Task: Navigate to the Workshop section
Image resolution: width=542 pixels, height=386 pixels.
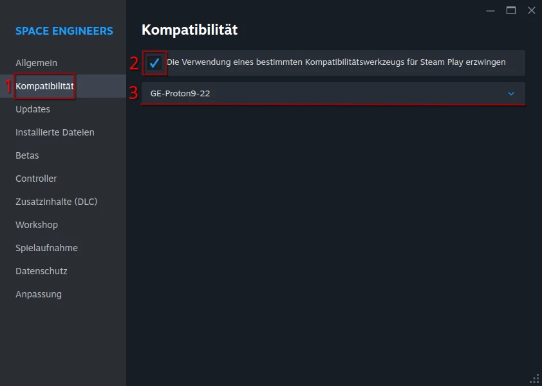Action: point(36,225)
